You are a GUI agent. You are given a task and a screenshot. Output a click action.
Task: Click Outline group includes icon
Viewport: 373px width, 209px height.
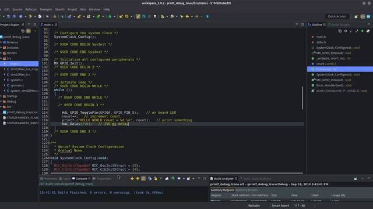(x=368, y=31)
